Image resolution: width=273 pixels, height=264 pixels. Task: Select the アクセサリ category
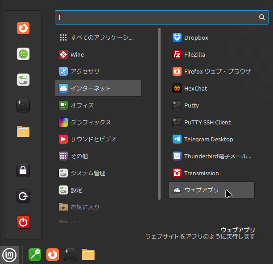coord(98,71)
